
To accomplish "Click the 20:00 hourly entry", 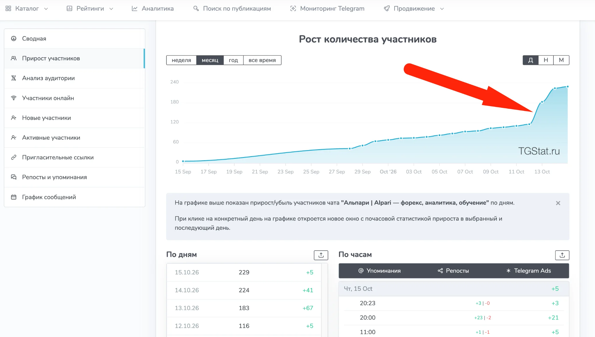I will (454, 318).
